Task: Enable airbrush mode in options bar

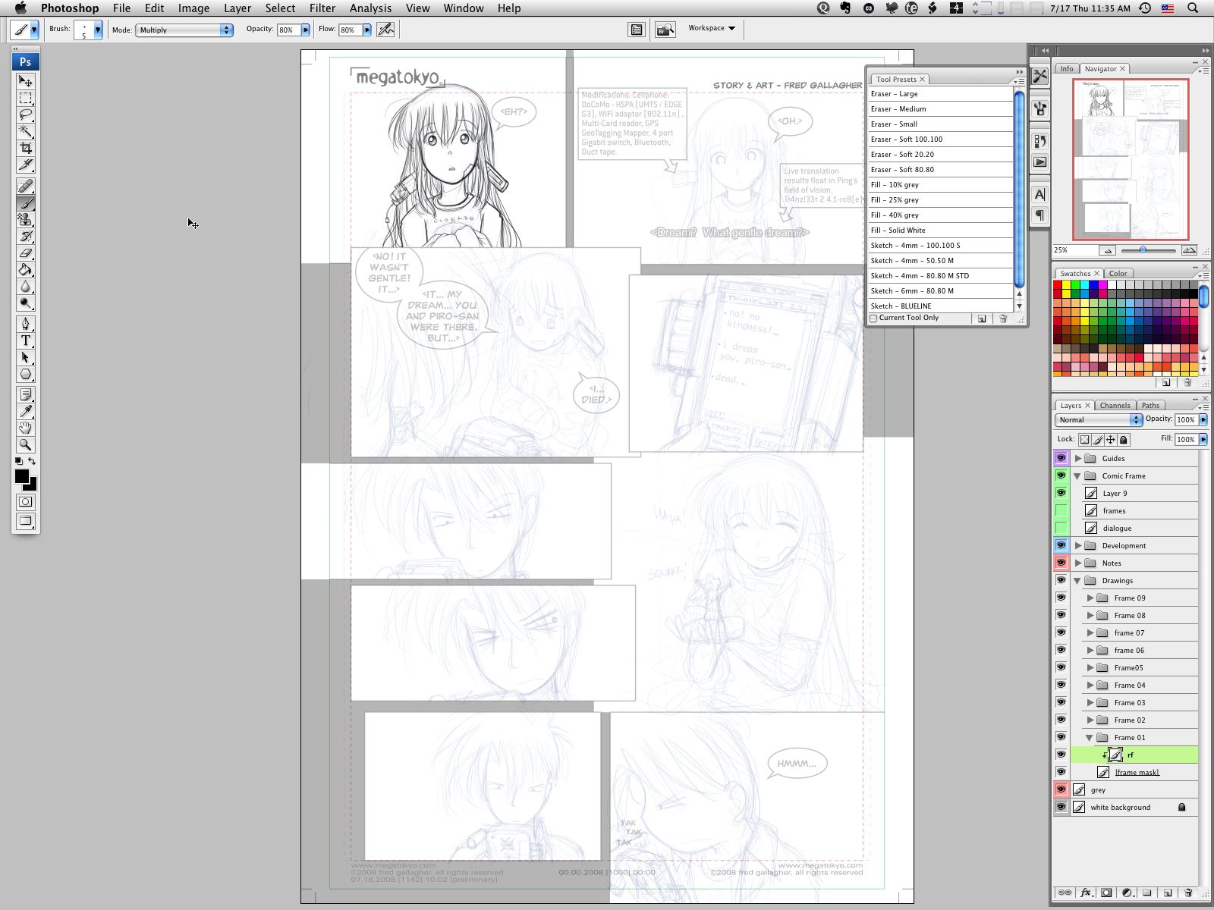Action: coord(385,30)
